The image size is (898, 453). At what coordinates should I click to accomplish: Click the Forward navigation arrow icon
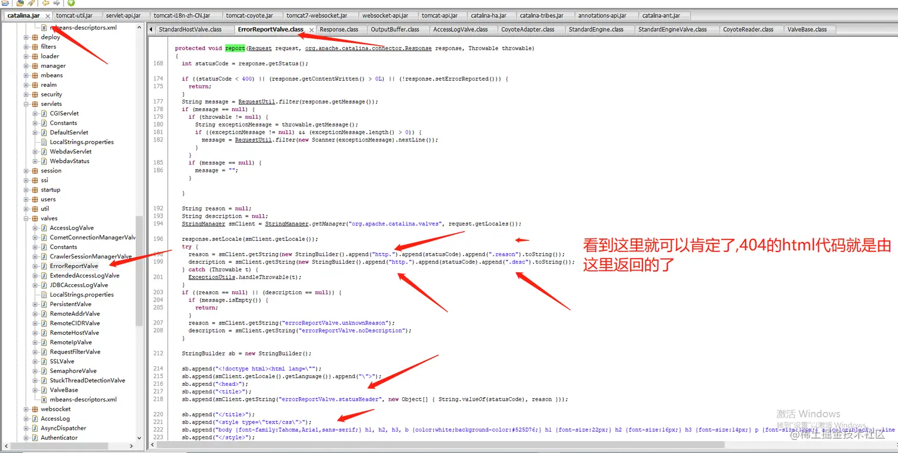point(56,4)
